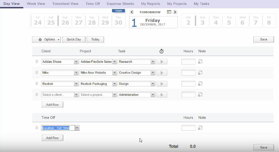The width and height of the screenshot is (279, 152).
Task: Start the timer for the Research task
Action: [162, 62]
